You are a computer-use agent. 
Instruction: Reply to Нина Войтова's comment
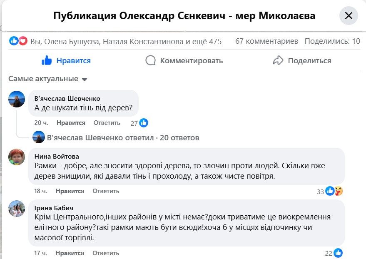[x=106, y=191]
